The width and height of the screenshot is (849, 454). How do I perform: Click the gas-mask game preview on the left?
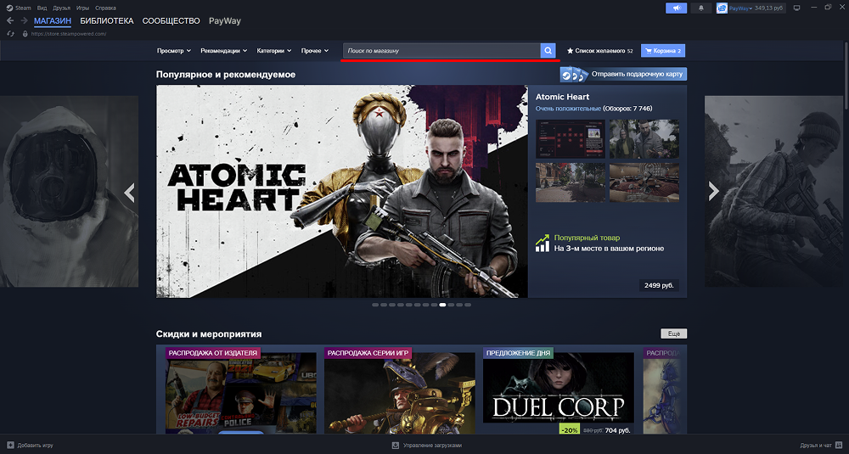[69, 191]
